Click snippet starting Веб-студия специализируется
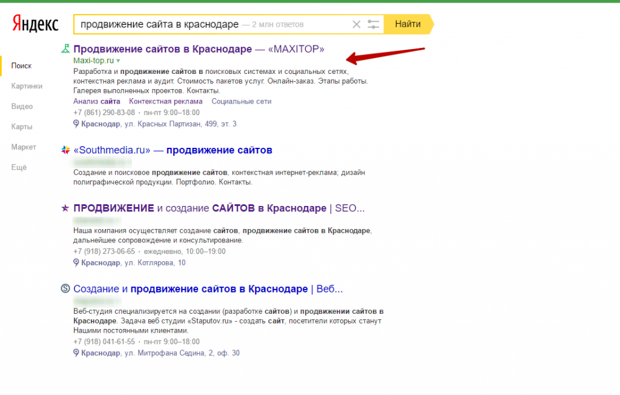This screenshot has height=395, width=620. coord(228,321)
